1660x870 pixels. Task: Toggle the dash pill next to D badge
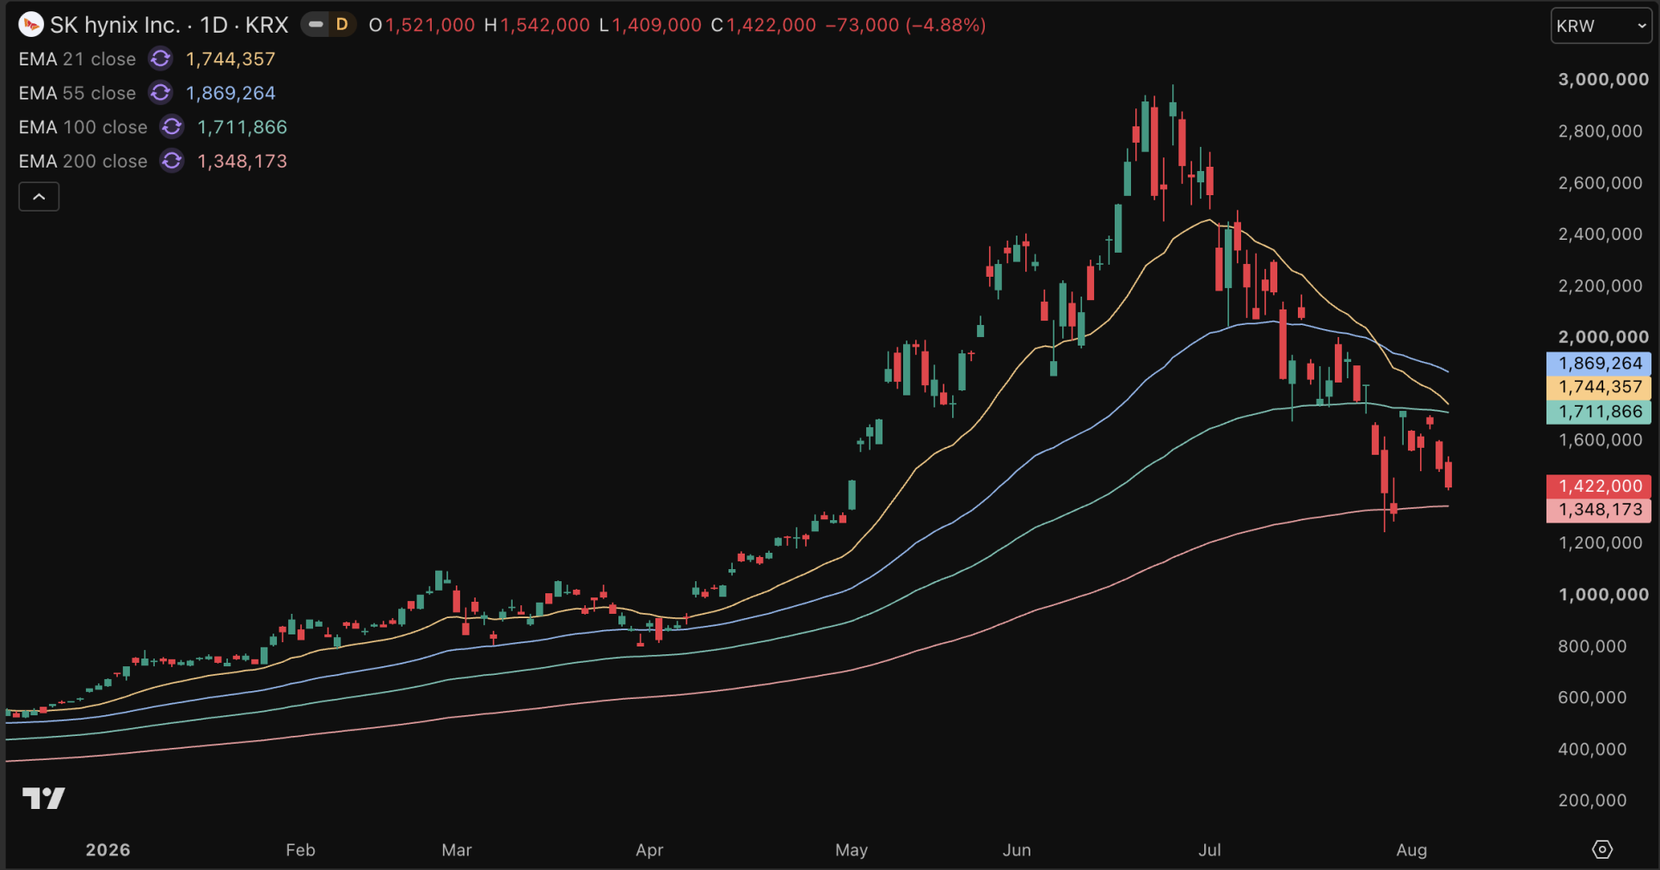coord(316,25)
